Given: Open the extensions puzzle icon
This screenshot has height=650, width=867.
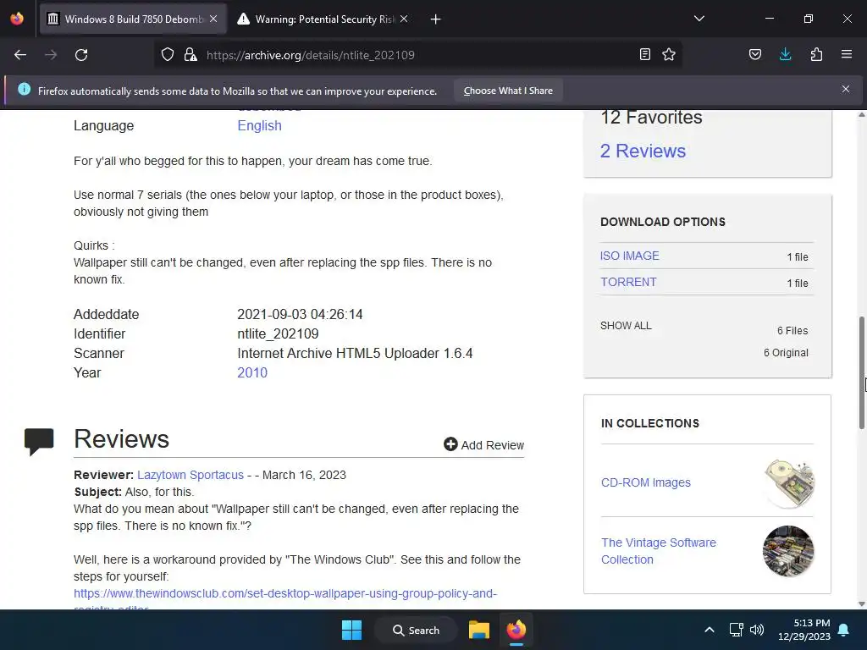Looking at the screenshot, I should 816,54.
